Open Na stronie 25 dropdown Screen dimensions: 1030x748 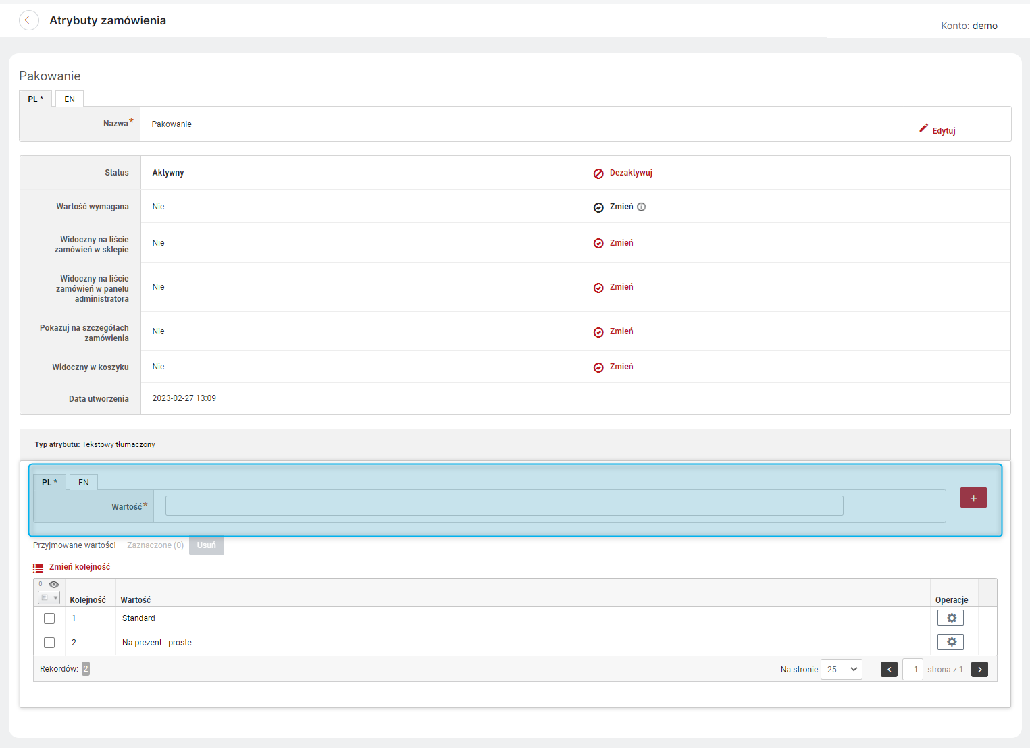pos(842,670)
